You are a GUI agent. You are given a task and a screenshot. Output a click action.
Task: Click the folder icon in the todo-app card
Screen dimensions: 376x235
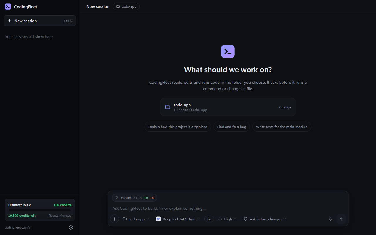tap(167, 107)
